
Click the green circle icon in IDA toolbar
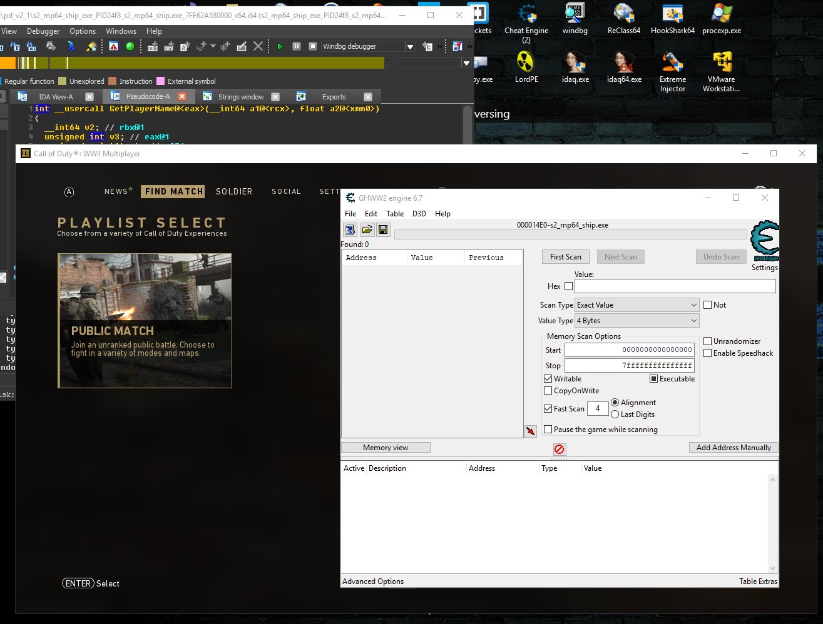pyautogui.click(x=130, y=46)
